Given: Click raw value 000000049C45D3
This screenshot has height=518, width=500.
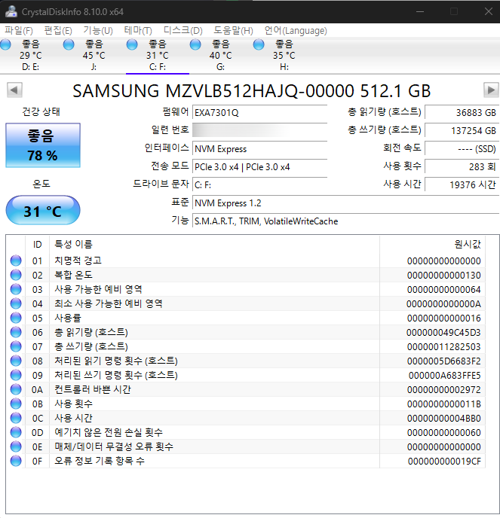Looking at the screenshot, I should (443, 333).
